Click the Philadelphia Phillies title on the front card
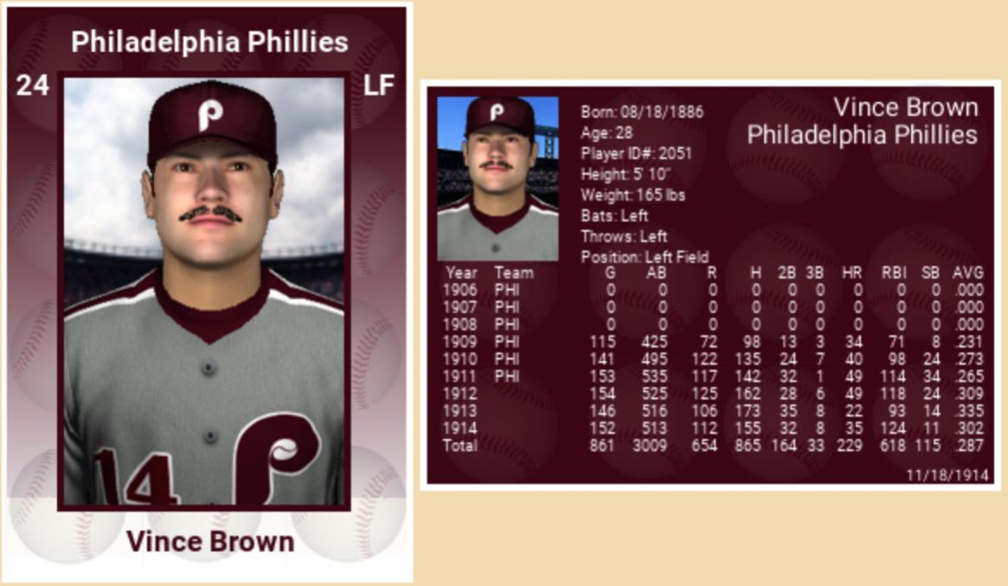Image resolution: width=1008 pixels, height=586 pixels. [209, 42]
